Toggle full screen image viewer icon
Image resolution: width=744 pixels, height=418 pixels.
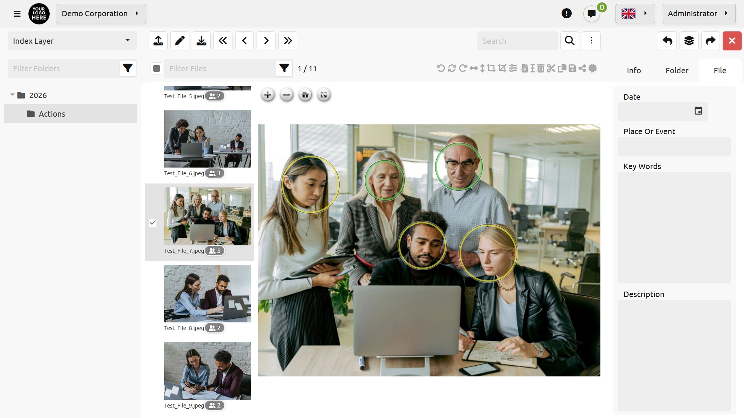coord(324,95)
